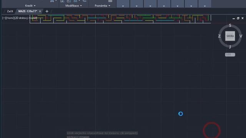Click the '2226 objects classified to Colors' message
The height and width of the screenshot is (138, 246).
[102, 133]
